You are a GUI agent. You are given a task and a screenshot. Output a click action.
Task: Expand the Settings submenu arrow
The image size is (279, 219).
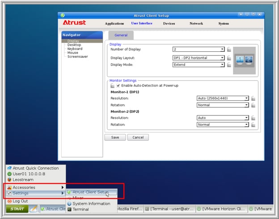pyautogui.click(x=63, y=193)
